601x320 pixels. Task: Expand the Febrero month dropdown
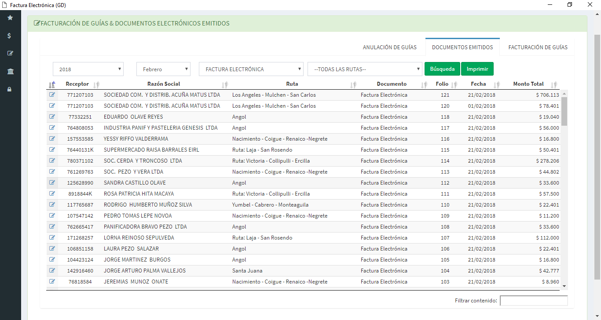pyautogui.click(x=163, y=69)
